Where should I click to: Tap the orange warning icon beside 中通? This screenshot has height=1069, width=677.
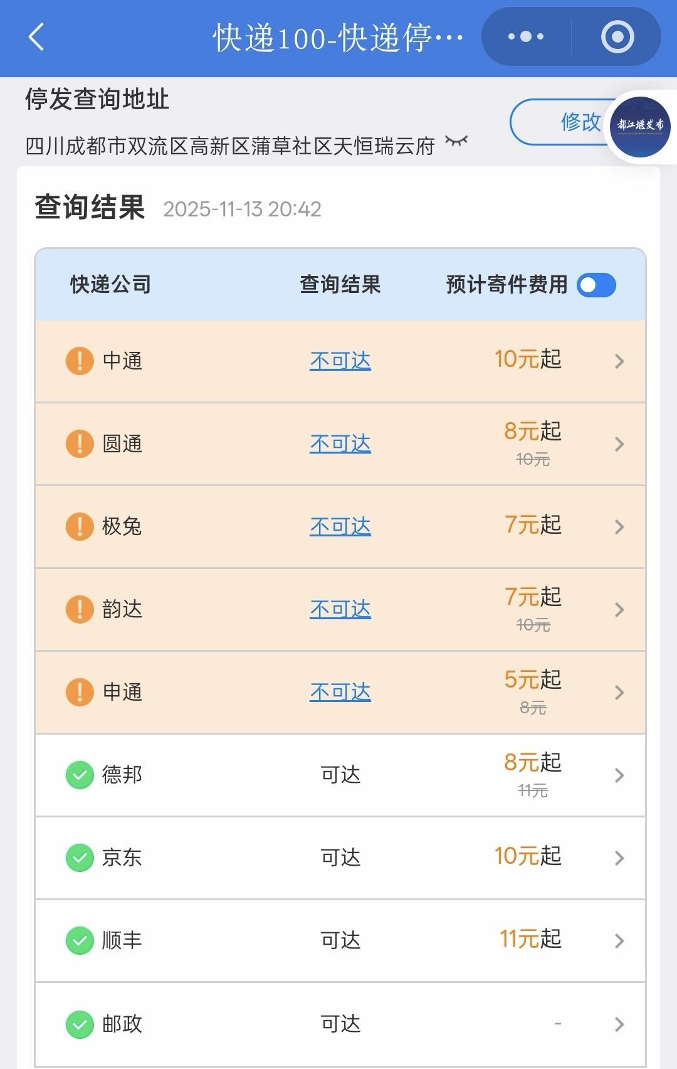80,361
